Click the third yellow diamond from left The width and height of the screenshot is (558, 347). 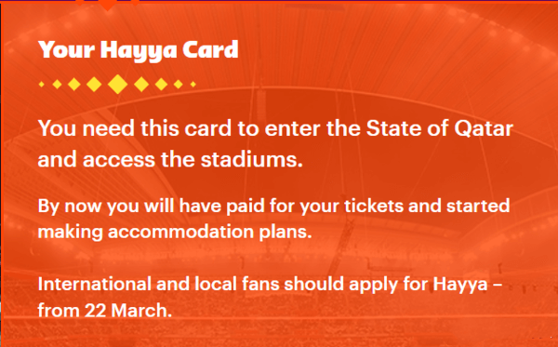pos(74,85)
